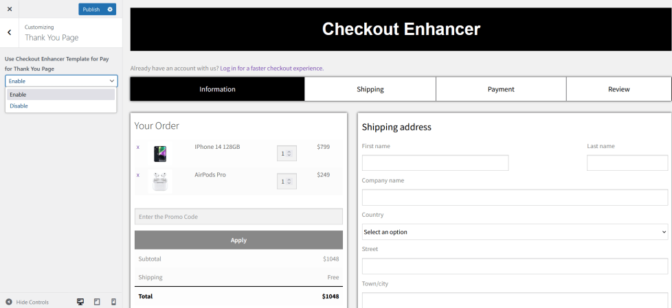Open the Country select dropdown
The height and width of the screenshot is (308, 672).
pos(515,232)
